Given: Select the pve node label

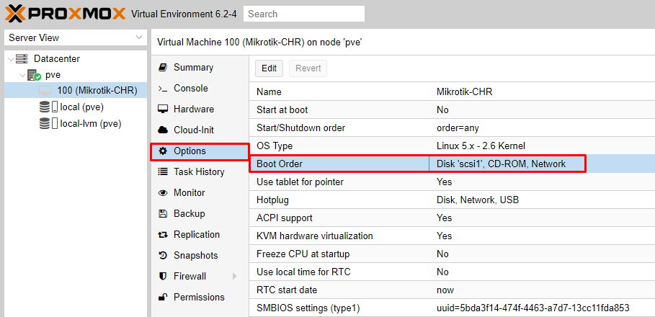Looking at the screenshot, I should pos(53,75).
